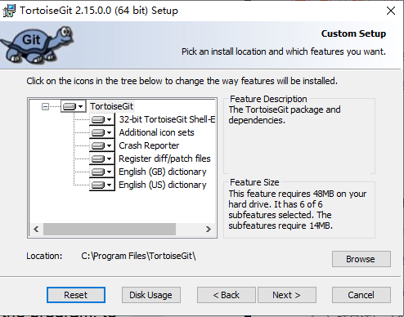Click Next to continue the setup

click(287, 295)
